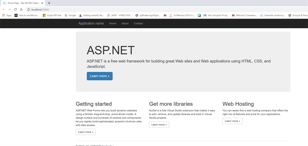Open the Contact navbar item
The height and width of the screenshot is (146, 308).
138,23
